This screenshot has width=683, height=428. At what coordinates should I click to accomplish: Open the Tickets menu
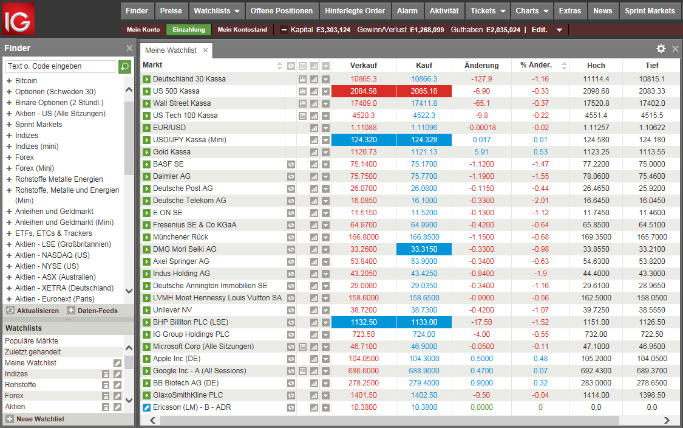488,11
